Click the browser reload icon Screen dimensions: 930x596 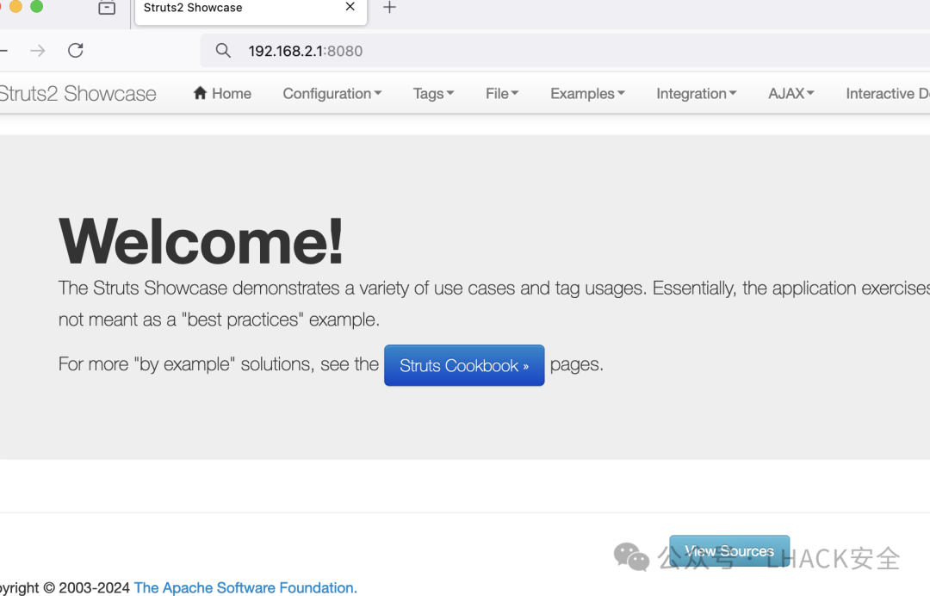click(75, 51)
